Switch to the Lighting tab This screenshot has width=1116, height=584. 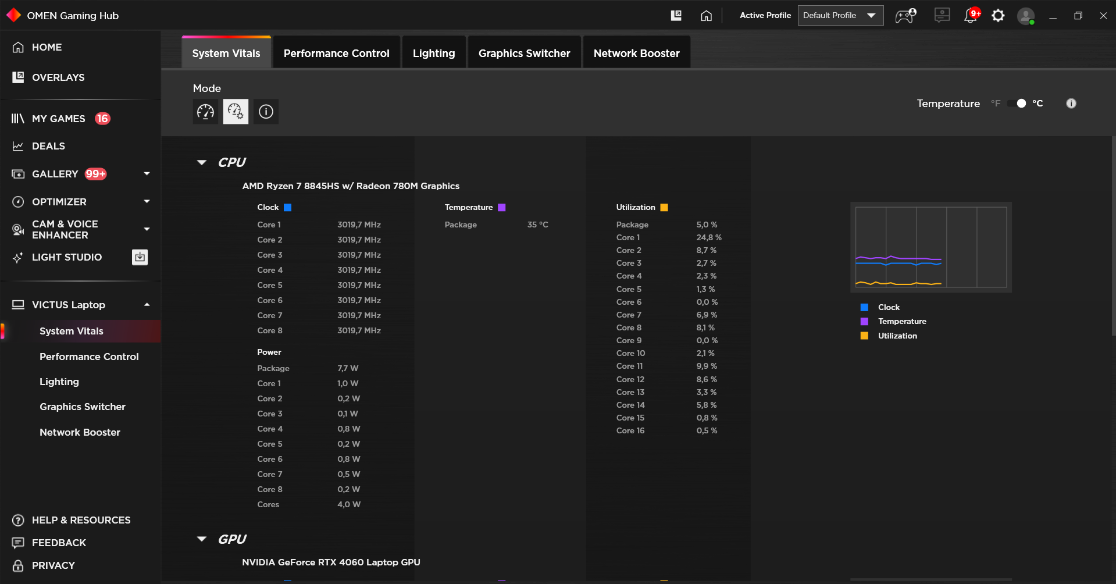[434, 53]
